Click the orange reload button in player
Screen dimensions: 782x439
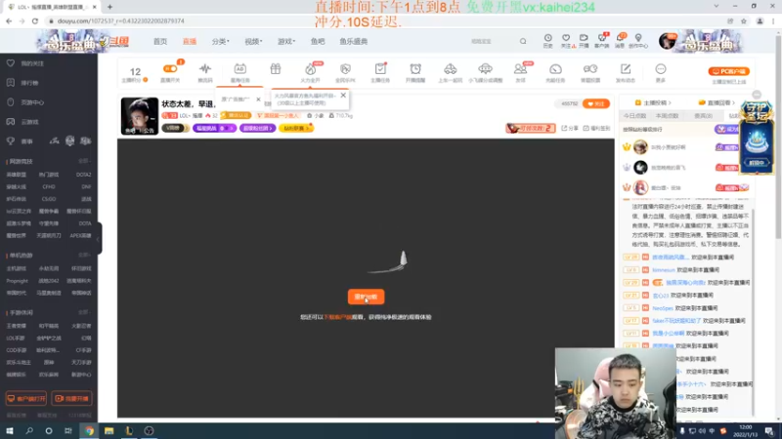[x=366, y=297]
